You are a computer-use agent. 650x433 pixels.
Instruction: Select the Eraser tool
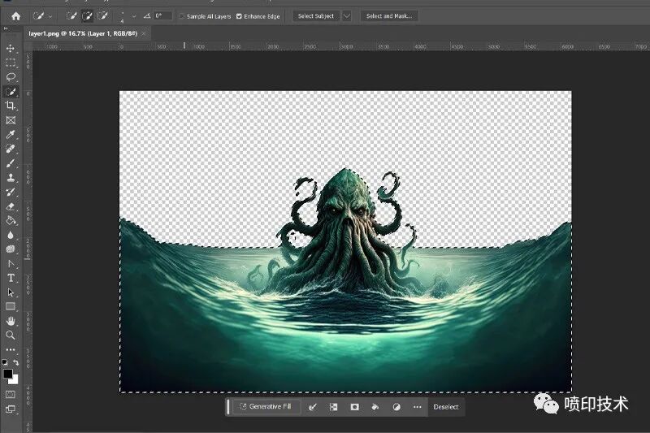11,206
